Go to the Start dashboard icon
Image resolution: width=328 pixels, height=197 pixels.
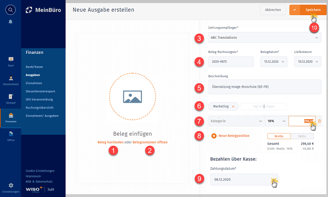[11, 59]
